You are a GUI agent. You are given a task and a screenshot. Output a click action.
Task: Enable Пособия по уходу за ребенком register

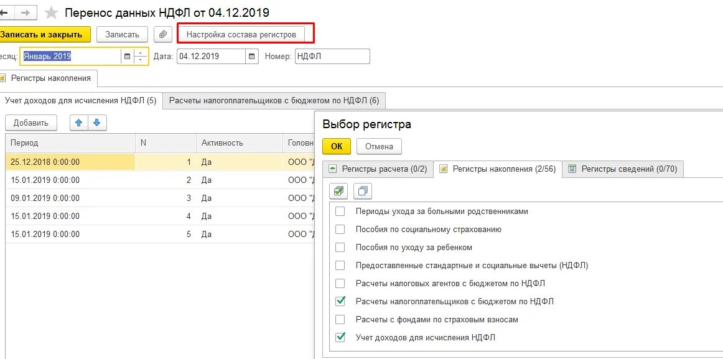[x=340, y=247]
